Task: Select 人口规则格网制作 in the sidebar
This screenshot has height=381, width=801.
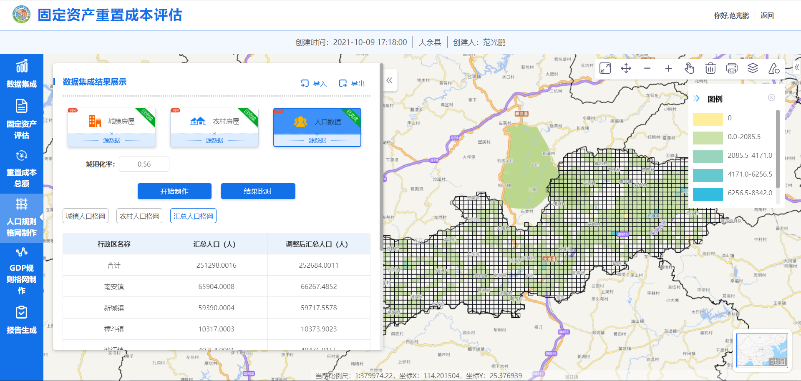Action: (22, 217)
